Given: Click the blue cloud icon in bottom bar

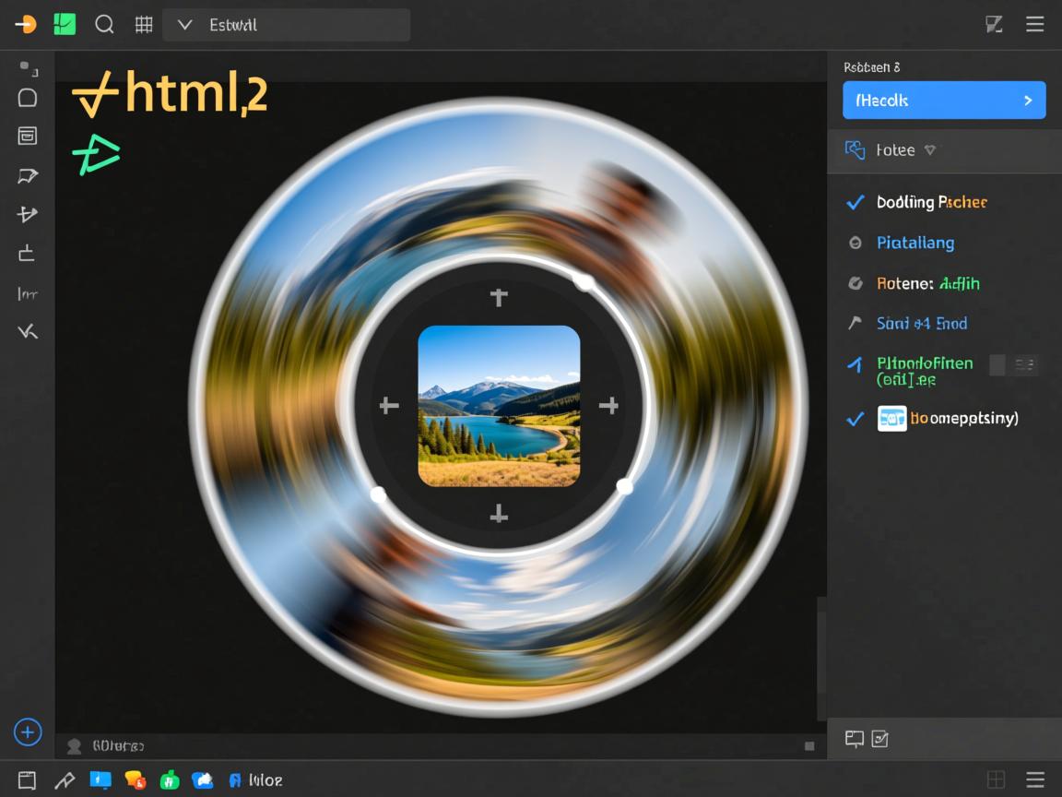Looking at the screenshot, I should click(203, 780).
